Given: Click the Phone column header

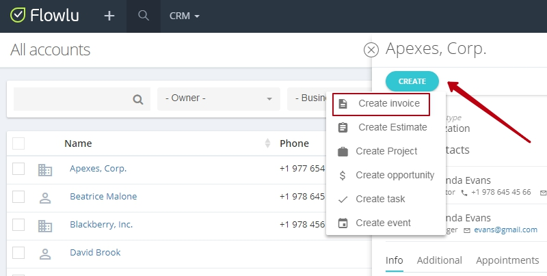Looking at the screenshot, I should [294, 143].
